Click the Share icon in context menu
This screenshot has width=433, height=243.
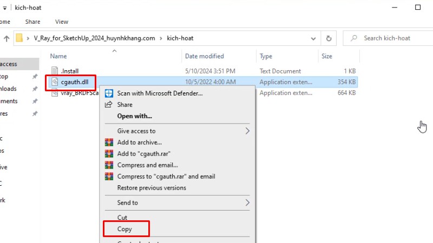pyautogui.click(x=109, y=104)
